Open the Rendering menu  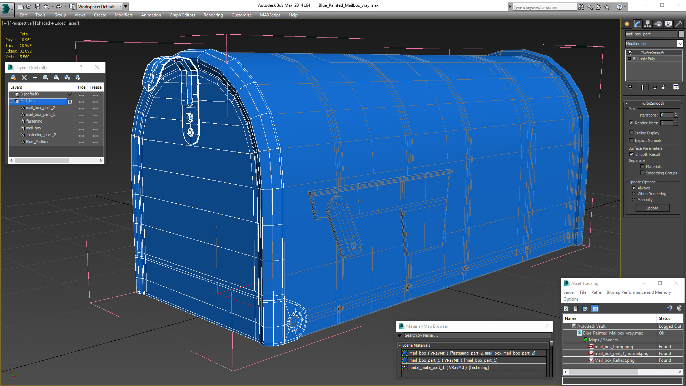pos(213,15)
